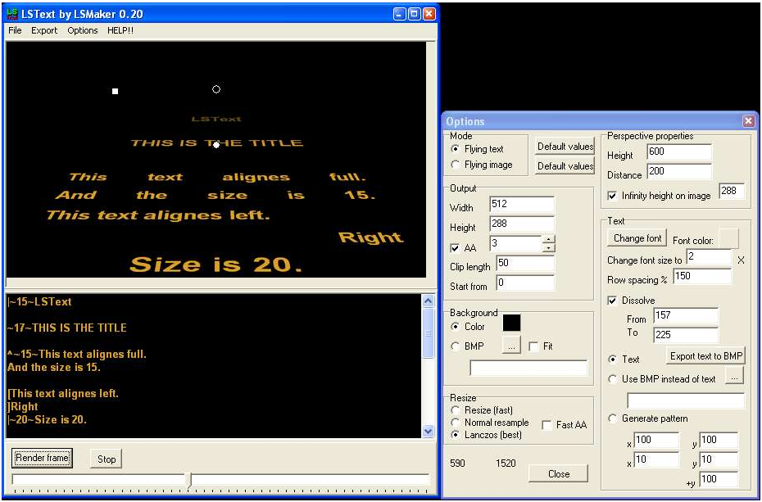Open the Options menu
This screenshot has height=502, width=762.
tap(83, 30)
